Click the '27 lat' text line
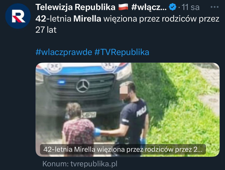The height and width of the screenshot is (170, 225). coord(46,30)
